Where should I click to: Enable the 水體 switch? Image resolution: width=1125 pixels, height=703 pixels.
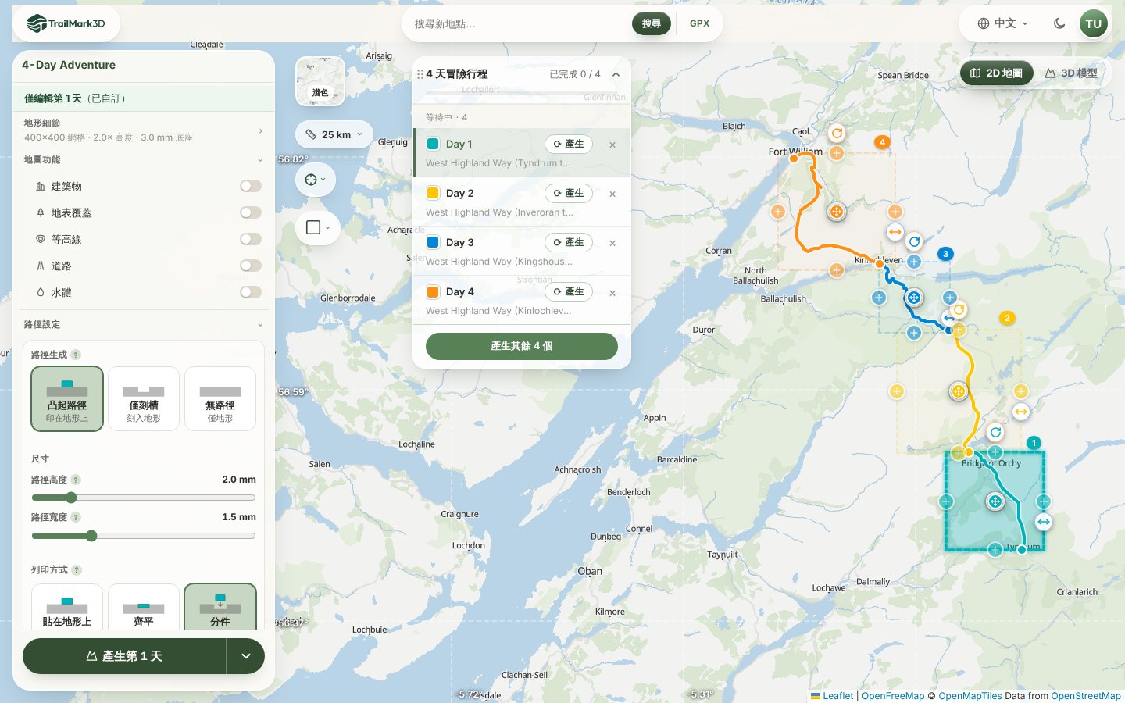coord(251,292)
